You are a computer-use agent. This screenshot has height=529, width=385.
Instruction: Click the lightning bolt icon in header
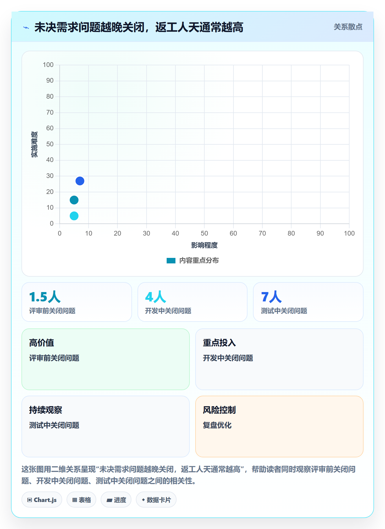pos(26,28)
